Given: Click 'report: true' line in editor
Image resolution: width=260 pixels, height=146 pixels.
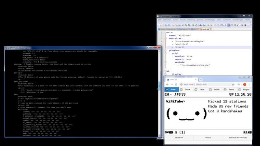Looking at the screenshot, I should [x=183, y=59].
